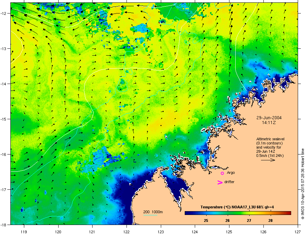The width and height of the screenshot is (305, 235).
Task: Click the magenta drifter arrowhead legend symbol
Action: pyautogui.click(x=220, y=182)
